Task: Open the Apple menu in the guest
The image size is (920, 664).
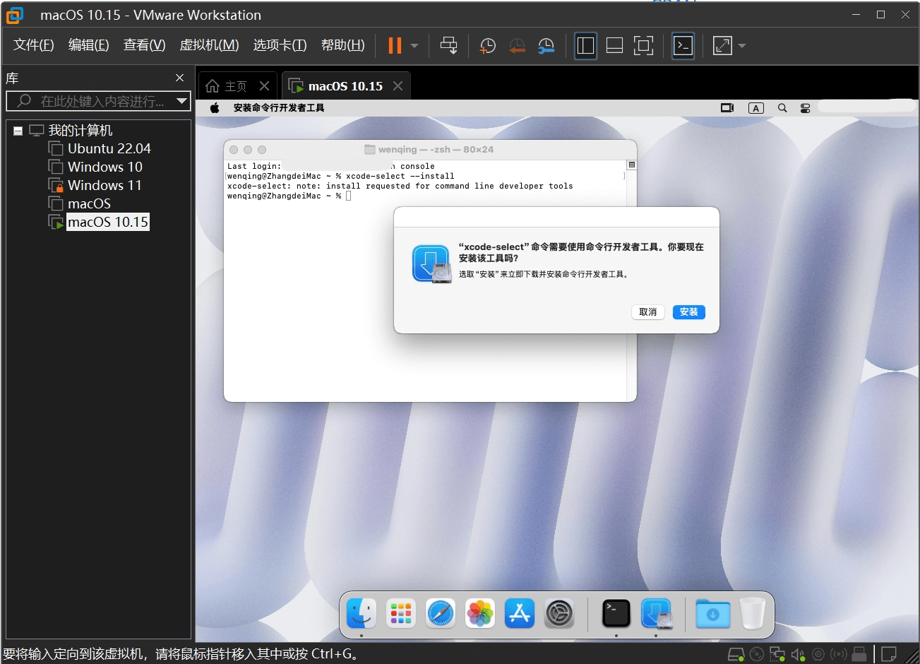Action: click(215, 108)
